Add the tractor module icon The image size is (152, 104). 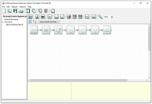[x=43, y=17]
